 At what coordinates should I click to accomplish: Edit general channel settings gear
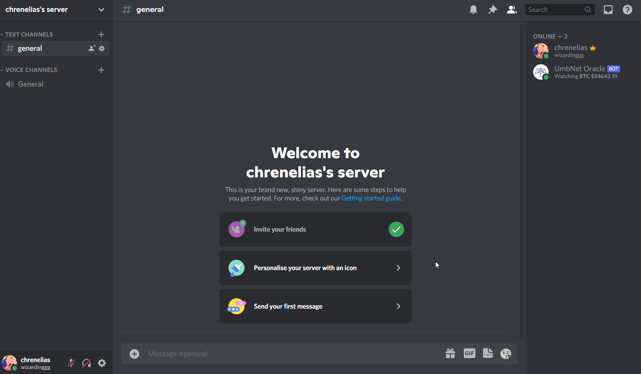[102, 48]
